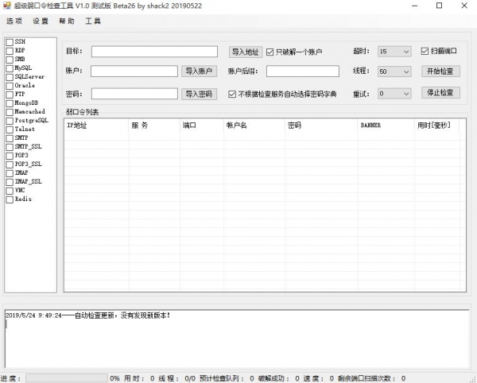This screenshot has height=383, width=477.
Task: Check the IMAP_SSL service box
Action: 10,182
